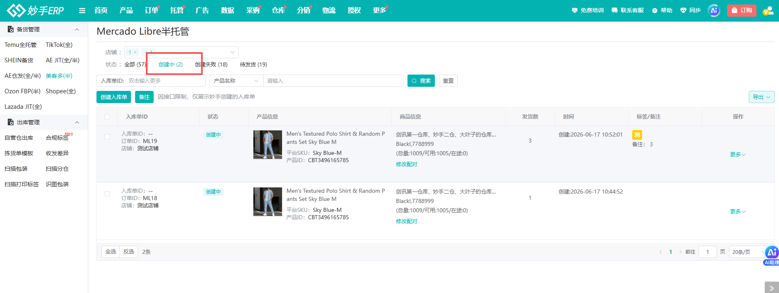Open the 首页 top menu

(101, 10)
